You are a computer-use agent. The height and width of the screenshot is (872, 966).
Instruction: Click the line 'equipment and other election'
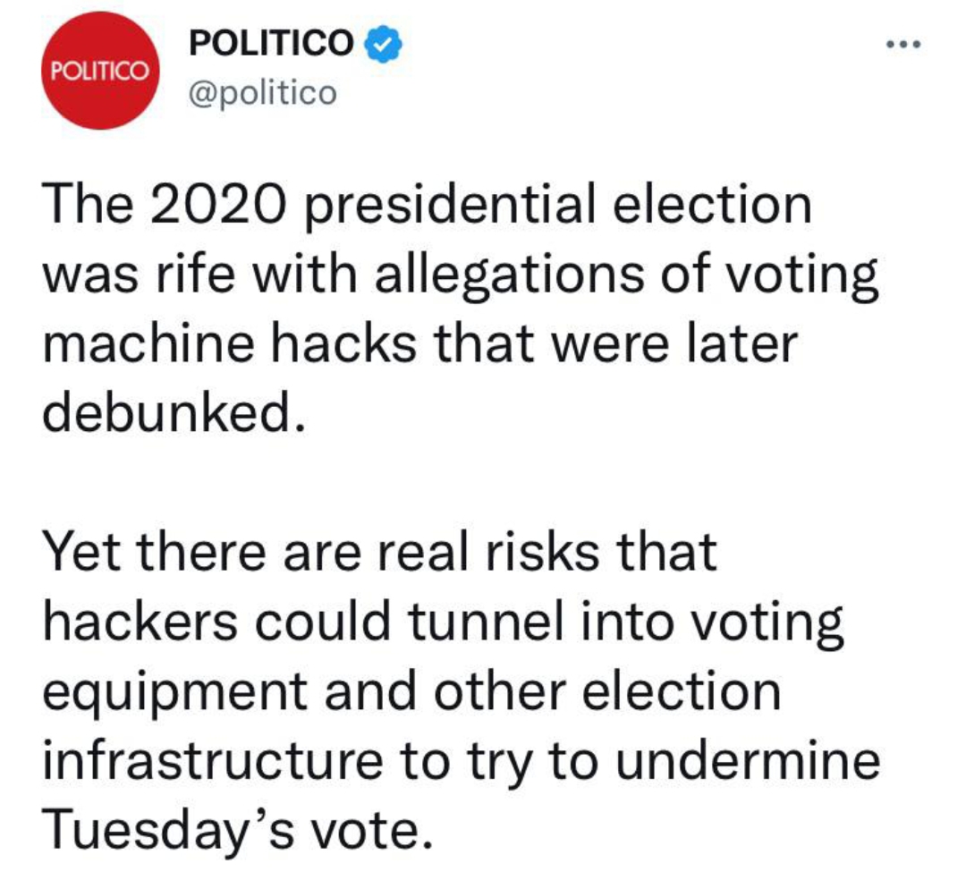411,693
